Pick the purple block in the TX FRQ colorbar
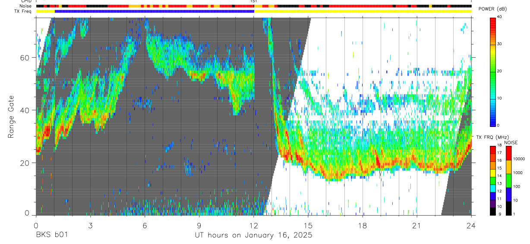Image resolution: width=530 pixels, height=244 pixels. click(493, 204)
